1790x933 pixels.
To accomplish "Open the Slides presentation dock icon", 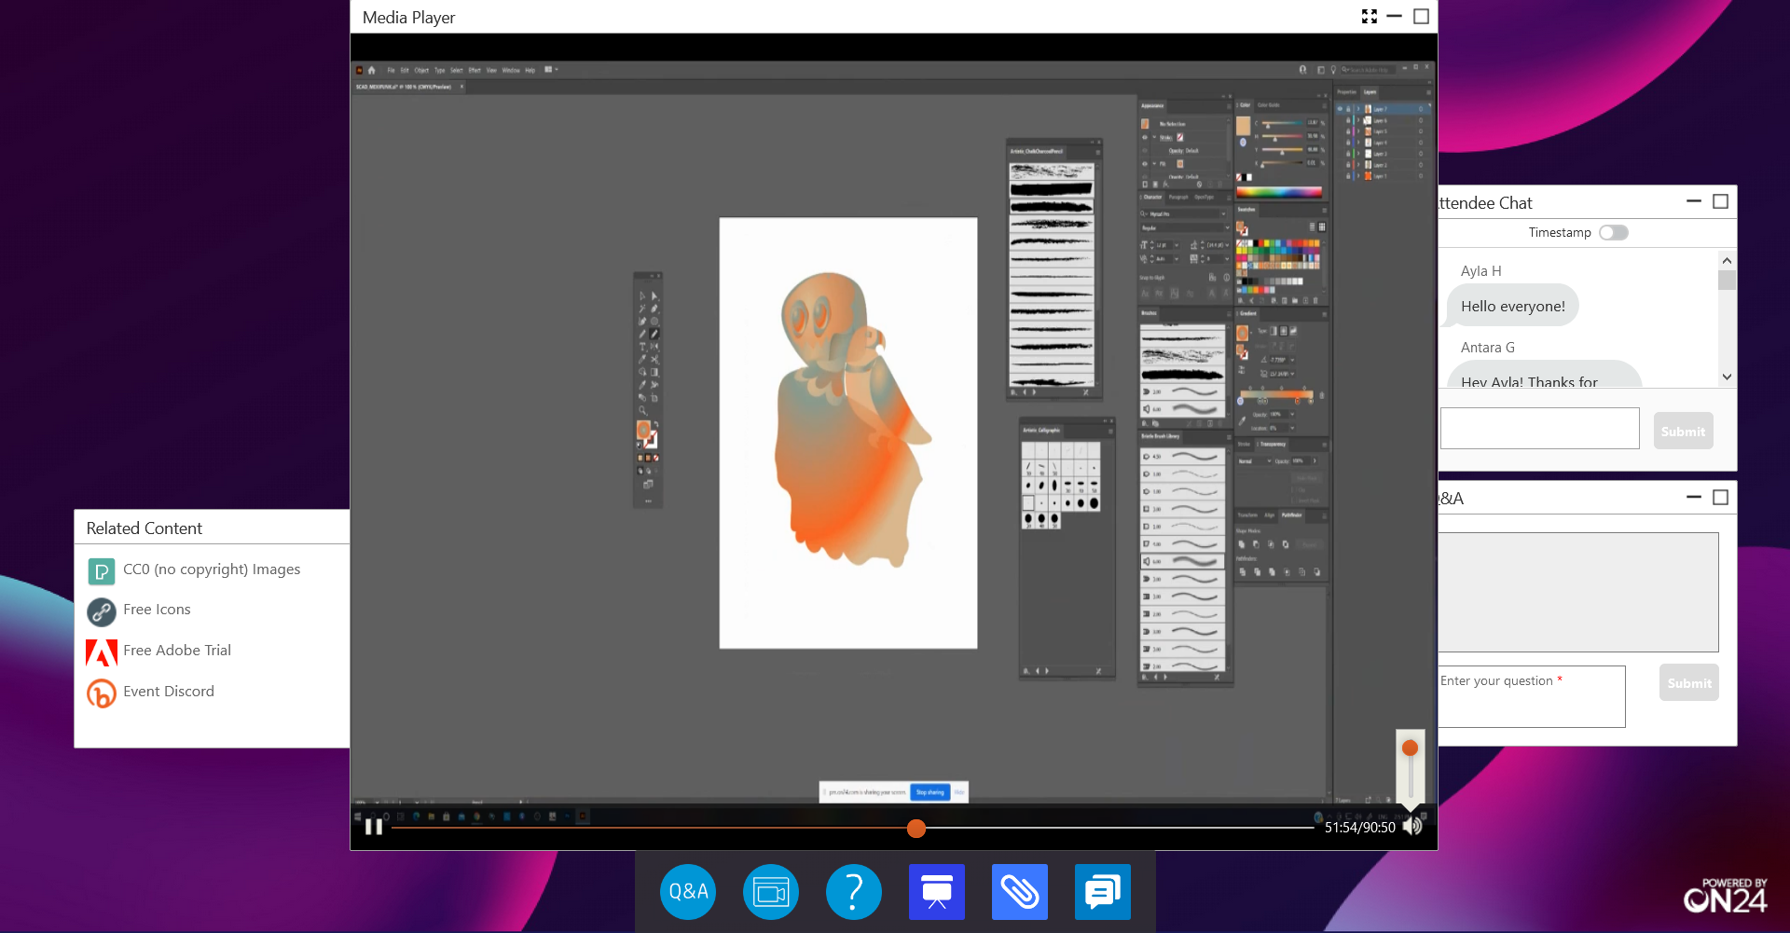I will click(x=937, y=892).
